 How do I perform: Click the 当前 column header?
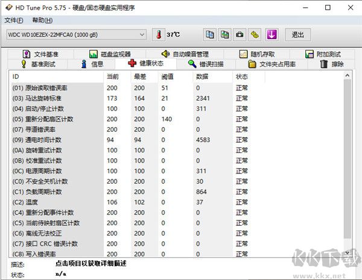(117, 76)
